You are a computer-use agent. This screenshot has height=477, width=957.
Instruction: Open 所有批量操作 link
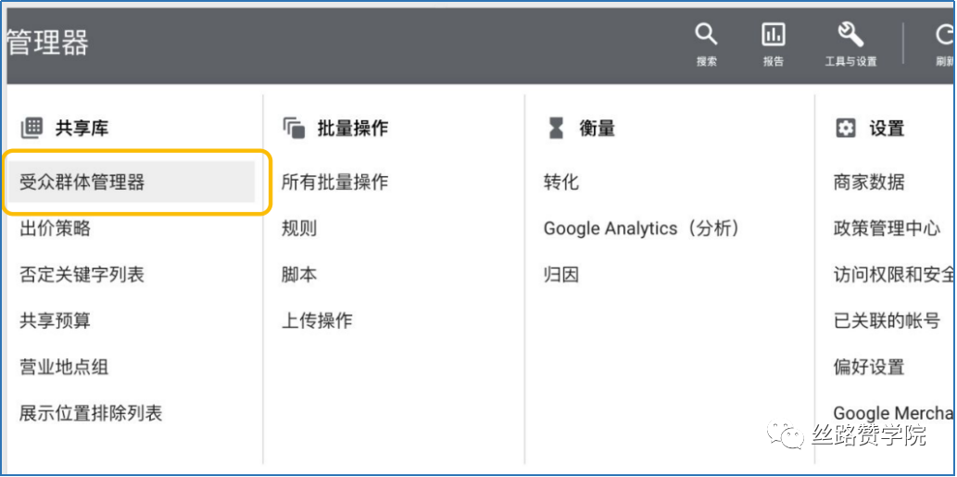(x=334, y=182)
